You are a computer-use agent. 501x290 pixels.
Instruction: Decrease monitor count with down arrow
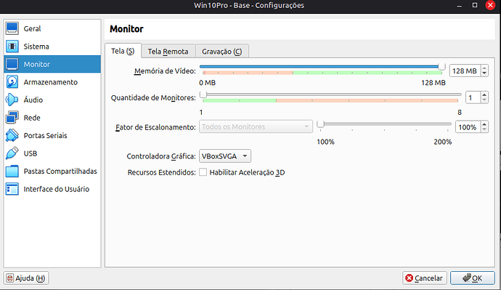[484, 100]
